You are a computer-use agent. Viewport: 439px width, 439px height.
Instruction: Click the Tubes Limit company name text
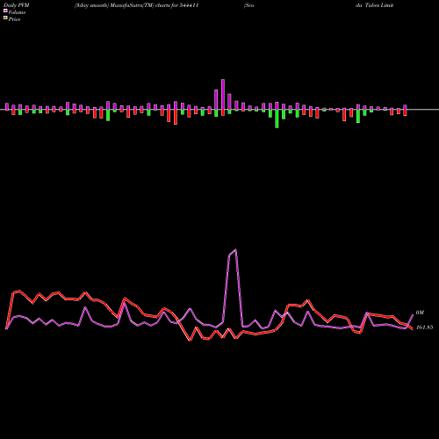point(379,5)
